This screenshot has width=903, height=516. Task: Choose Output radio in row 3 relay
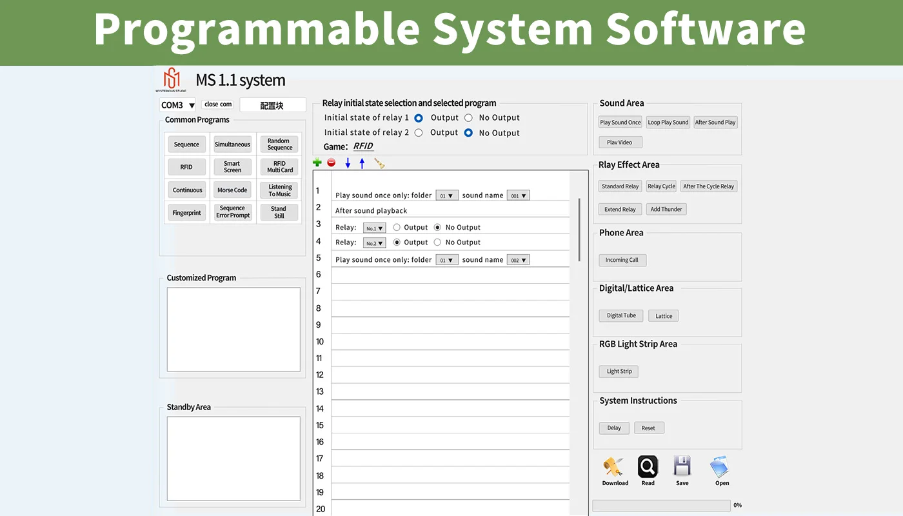(x=397, y=228)
